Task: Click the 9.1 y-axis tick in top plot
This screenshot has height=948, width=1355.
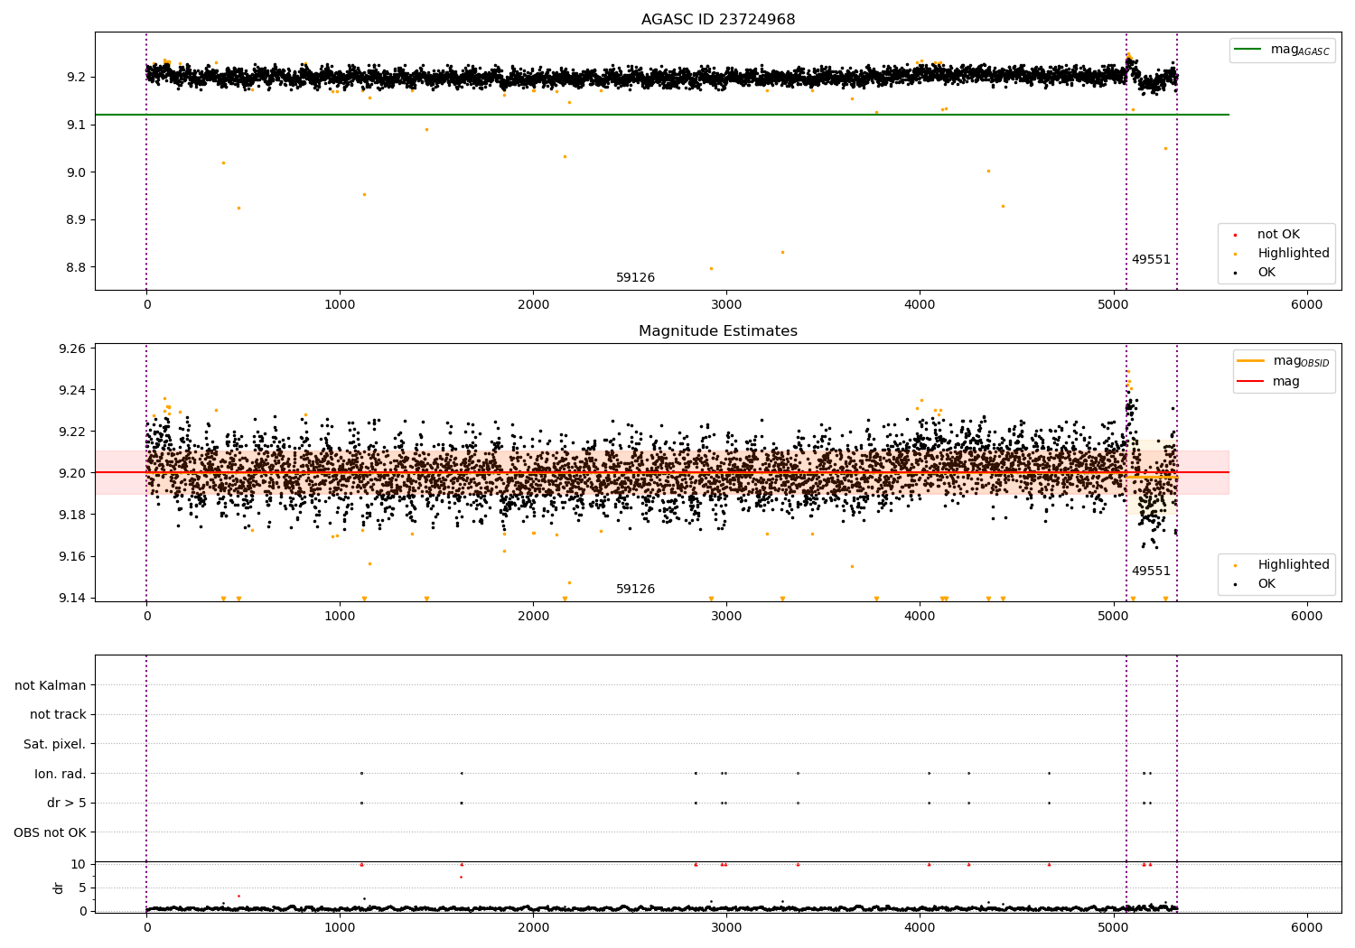Action: coord(77,125)
